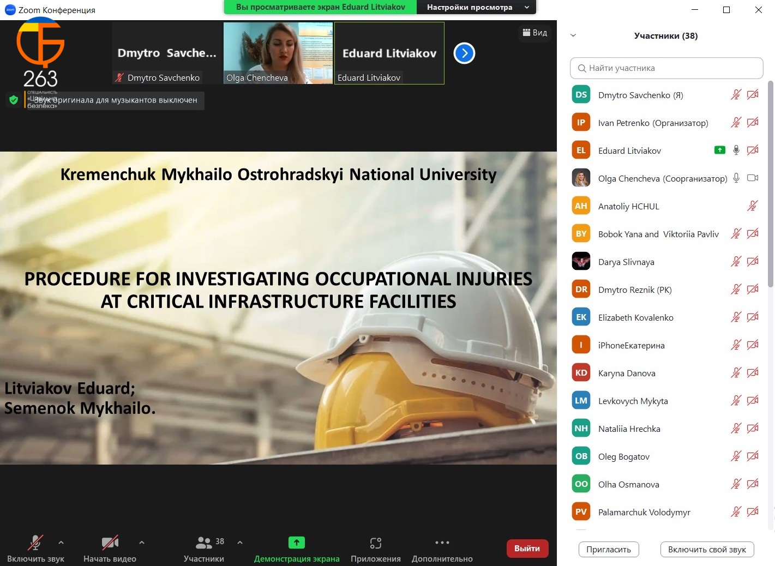775x566 pixels.
Task: Show next video thumbnails with the blue arrow
Action: pyautogui.click(x=464, y=53)
